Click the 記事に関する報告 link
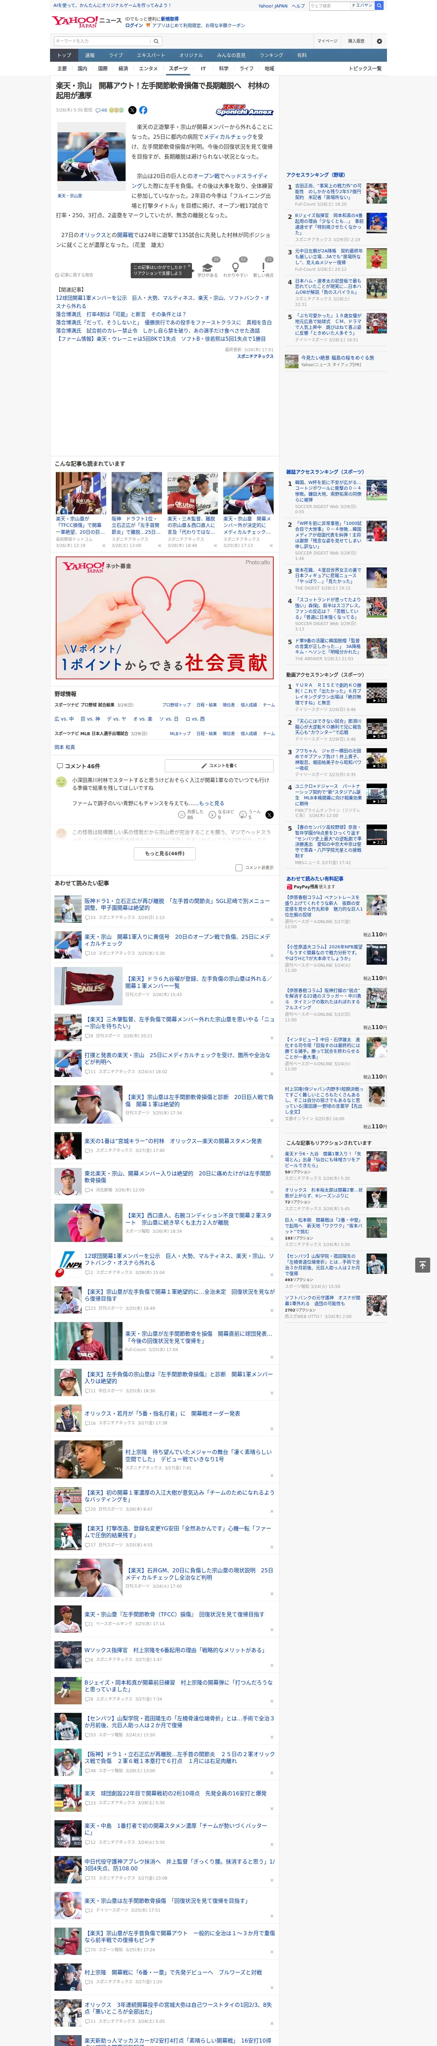The image size is (437, 2046). click(x=75, y=275)
